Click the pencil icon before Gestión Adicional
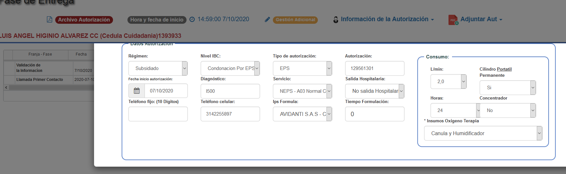Viewport: 566px width, 174px height. pyautogui.click(x=267, y=20)
